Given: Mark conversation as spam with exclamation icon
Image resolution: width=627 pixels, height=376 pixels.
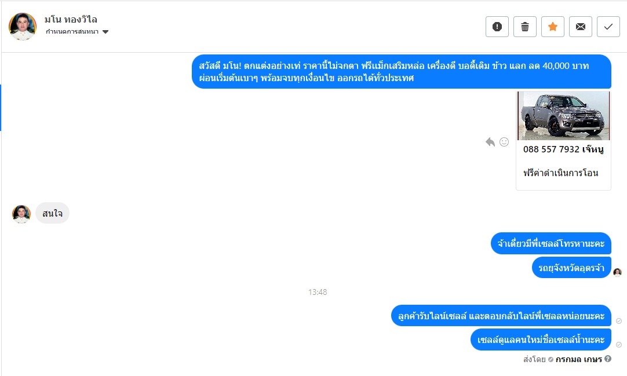Looking at the screenshot, I should [x=497, y=27].
